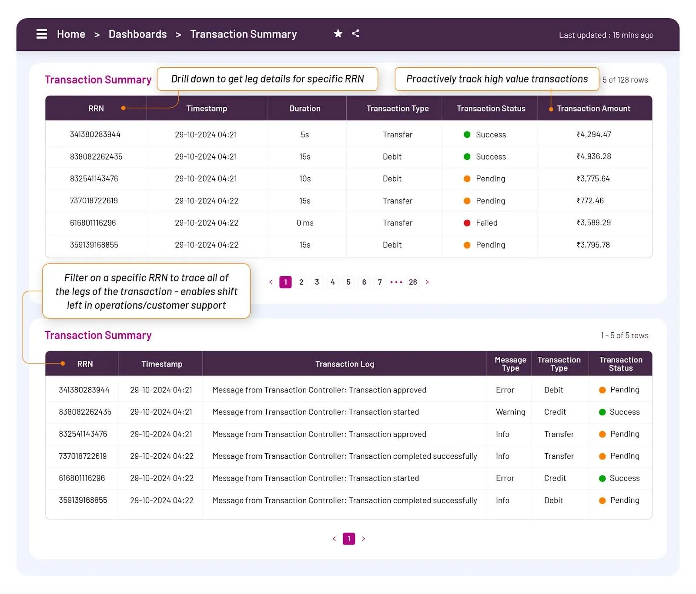The height and width of the screenshot is (594, 696).
Task: Sort by Transaction Amount header
Action: [x=593, y=109]
